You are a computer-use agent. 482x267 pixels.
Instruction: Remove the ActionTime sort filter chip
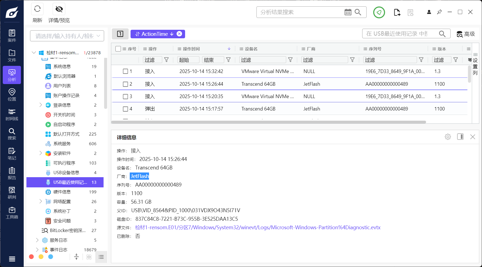(179, 34)
